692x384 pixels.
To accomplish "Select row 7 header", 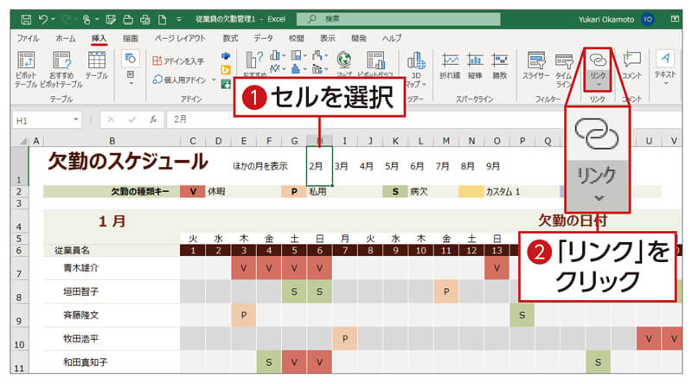I will pyautogui.click(x=18, y=269).
